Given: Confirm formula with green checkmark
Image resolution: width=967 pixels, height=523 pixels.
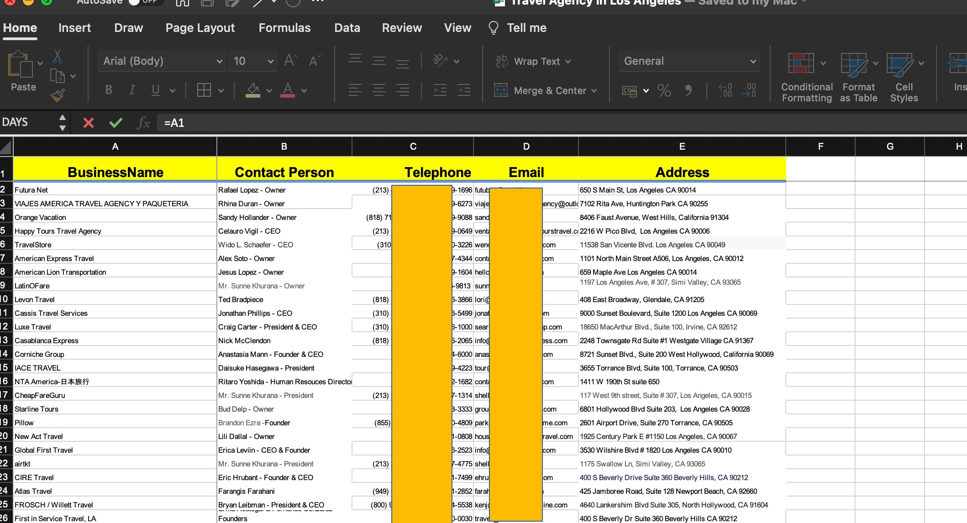Looking at the screenshot, I should click(116, 123).
